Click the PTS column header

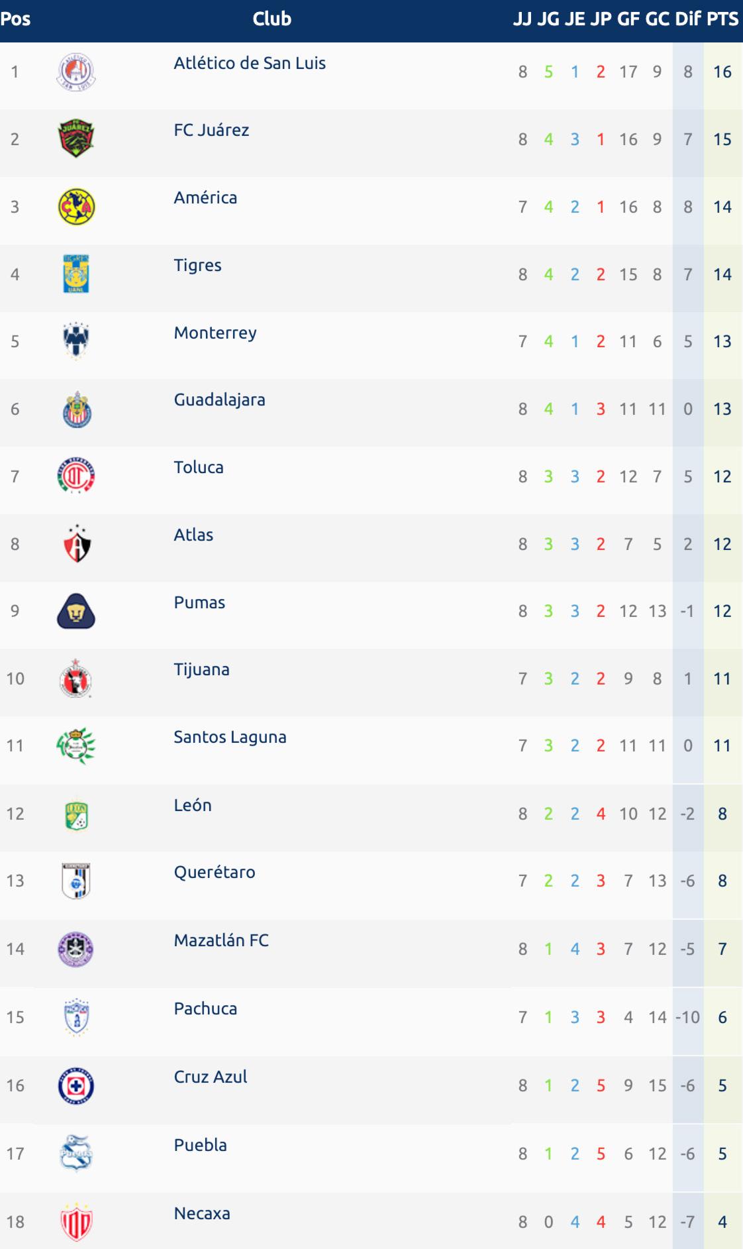click(722, 19)
